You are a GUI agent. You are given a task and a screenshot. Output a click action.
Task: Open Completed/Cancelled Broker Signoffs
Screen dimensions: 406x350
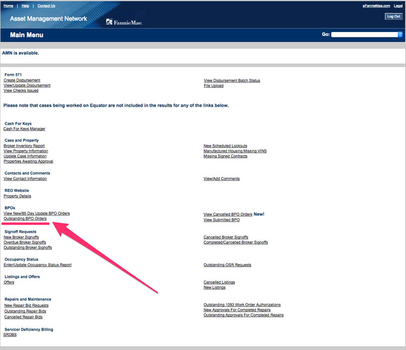tap(235, 243)
